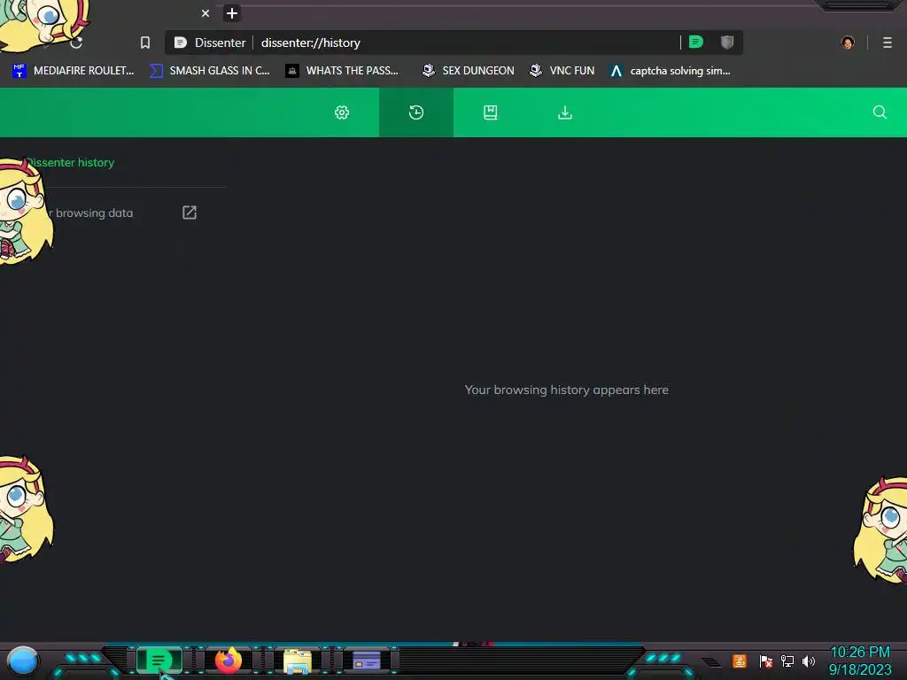Viewport: 907px width, 680px height.
Task: Open Firefox from the taskbar
Action: coord(229,661)
